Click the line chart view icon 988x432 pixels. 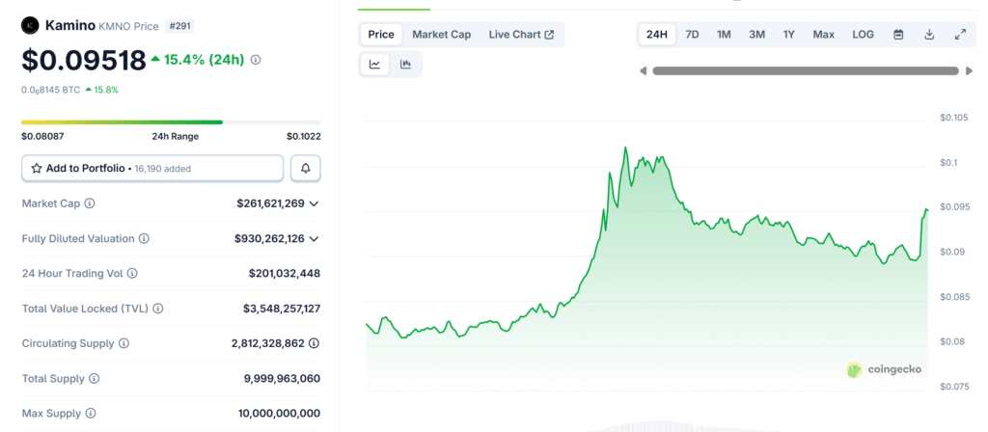(x=374, y=65)
